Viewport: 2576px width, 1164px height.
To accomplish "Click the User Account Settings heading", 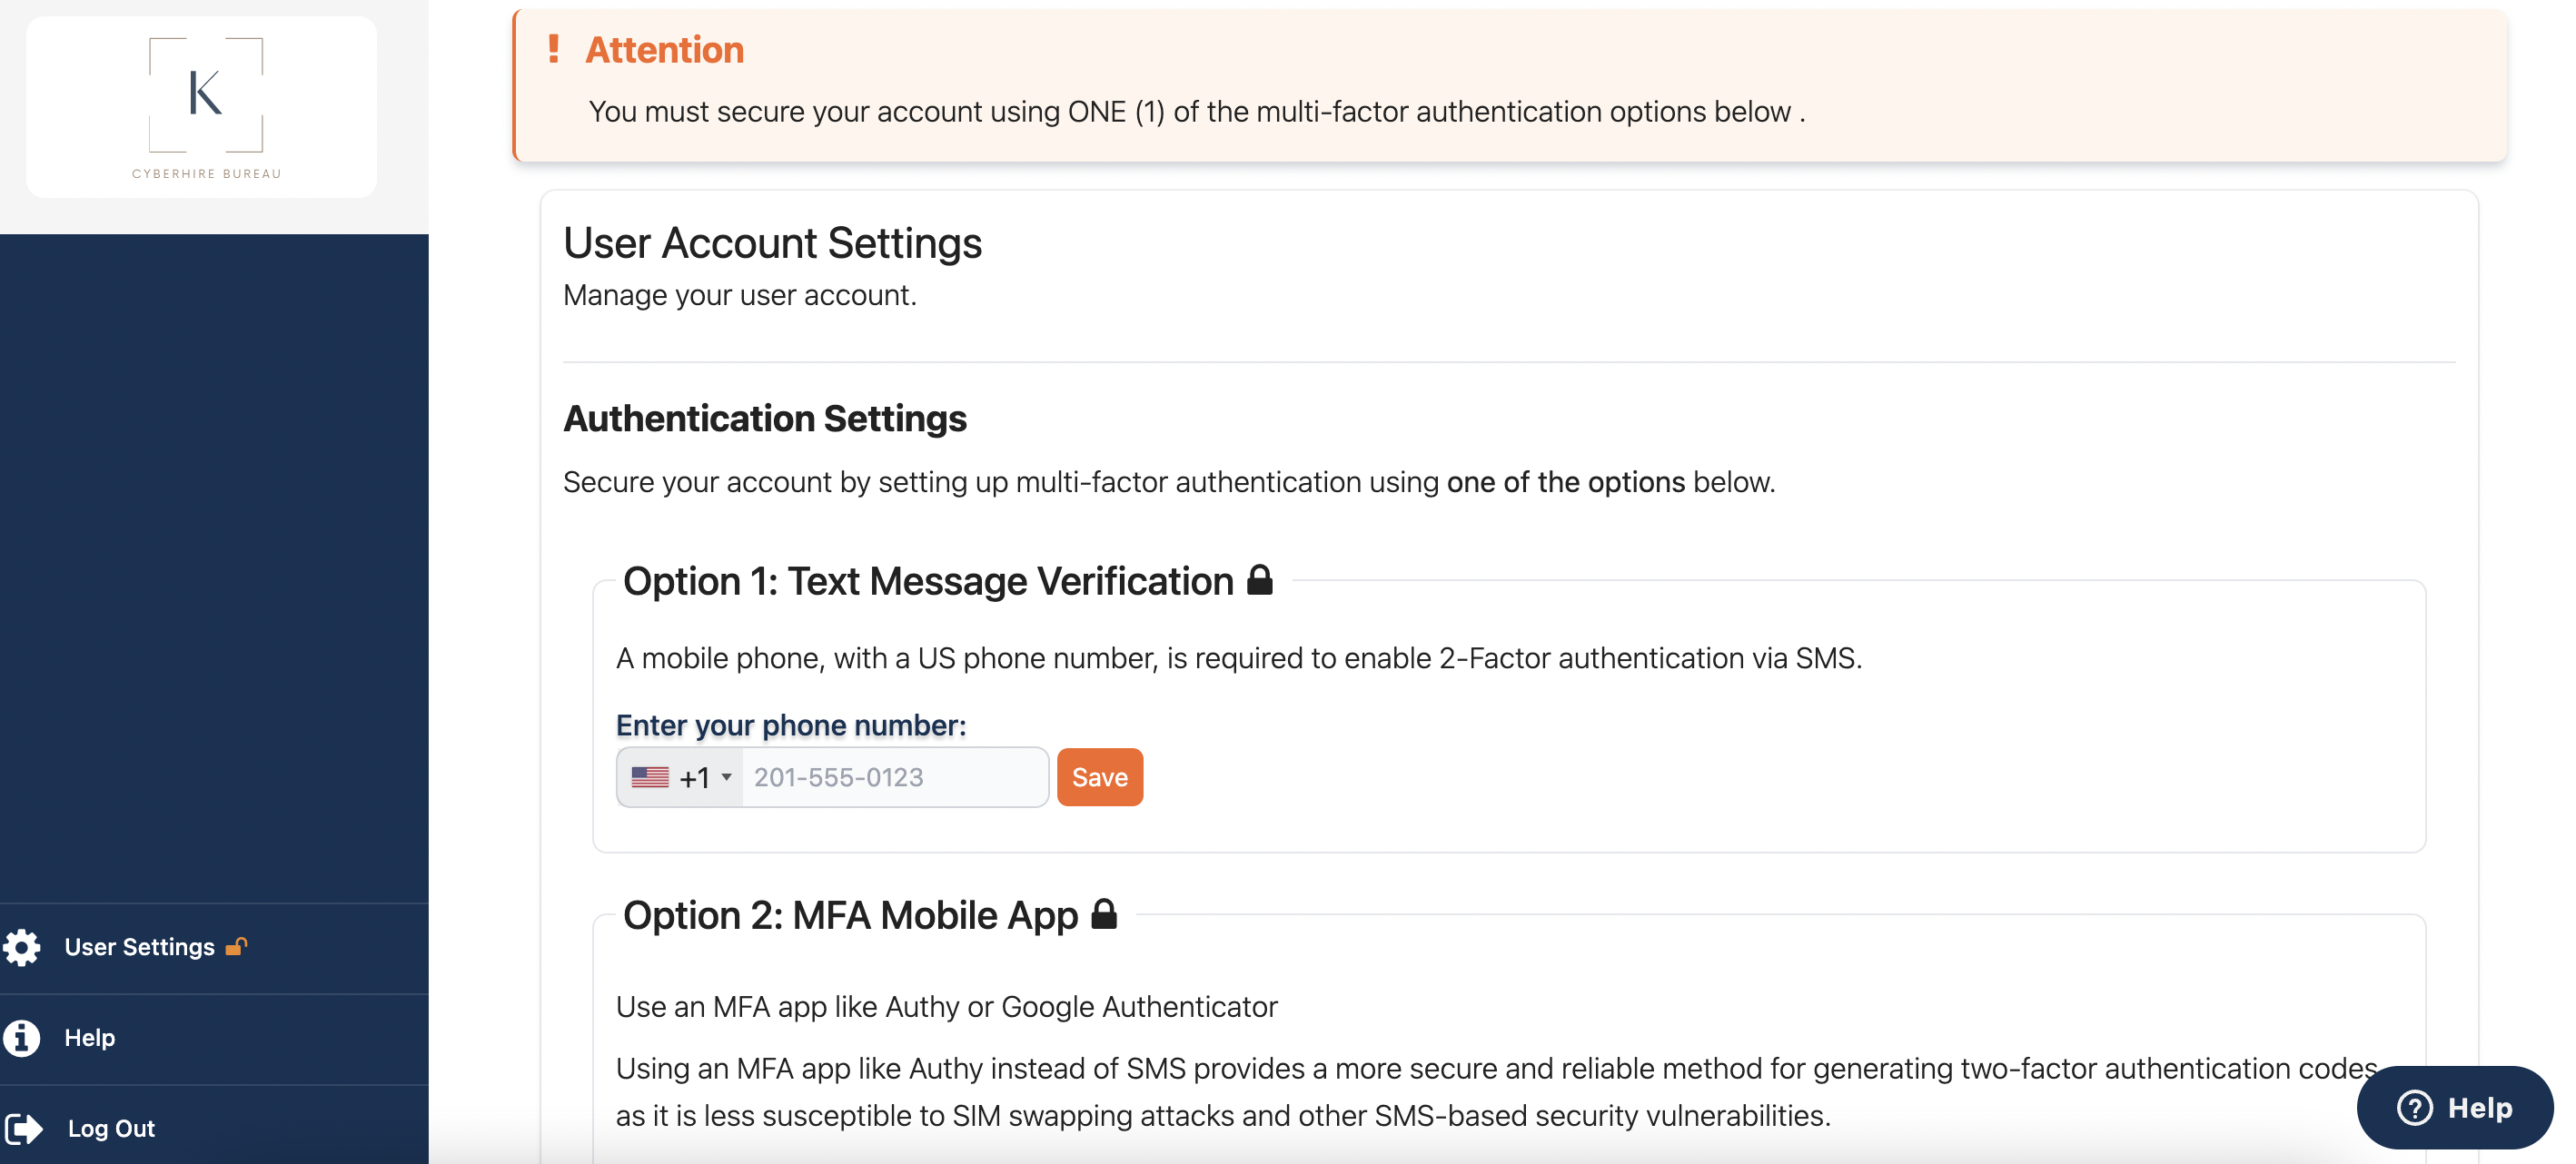I will coord(773,243).
